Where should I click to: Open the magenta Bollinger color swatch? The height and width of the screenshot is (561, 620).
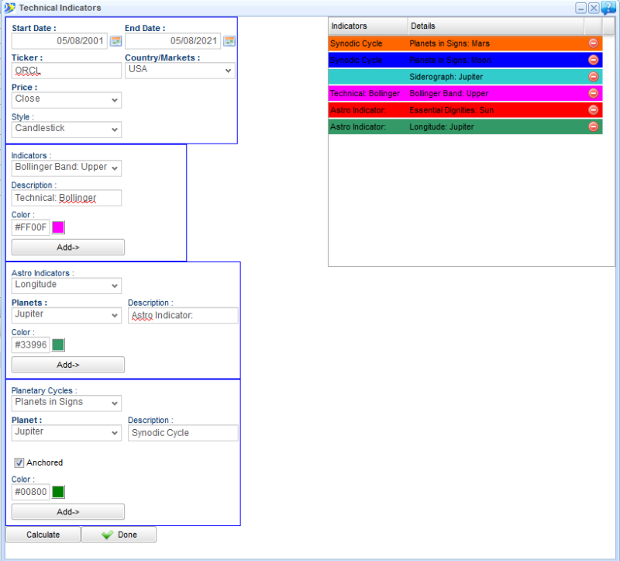[x=58, y=227]
